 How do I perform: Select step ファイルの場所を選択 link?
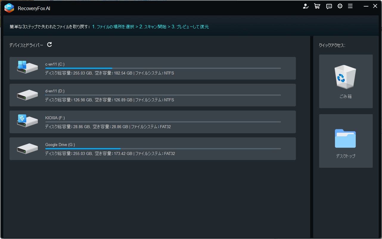pyautogui.click(x=113, y=27)
